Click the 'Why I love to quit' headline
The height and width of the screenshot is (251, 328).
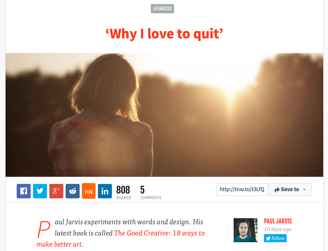(164, 34)
